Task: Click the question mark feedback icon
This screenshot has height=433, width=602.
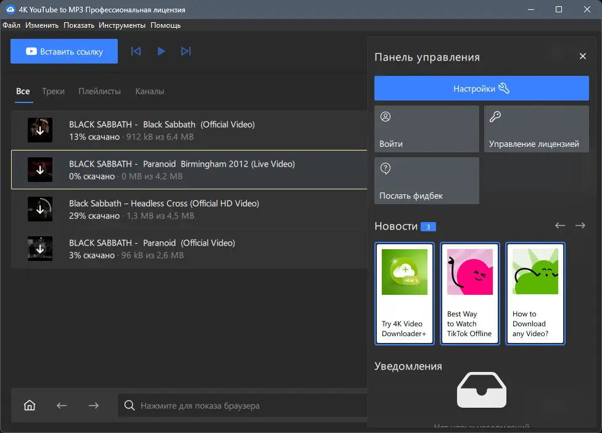Action: pyautogui.click(x=386, y=168)
